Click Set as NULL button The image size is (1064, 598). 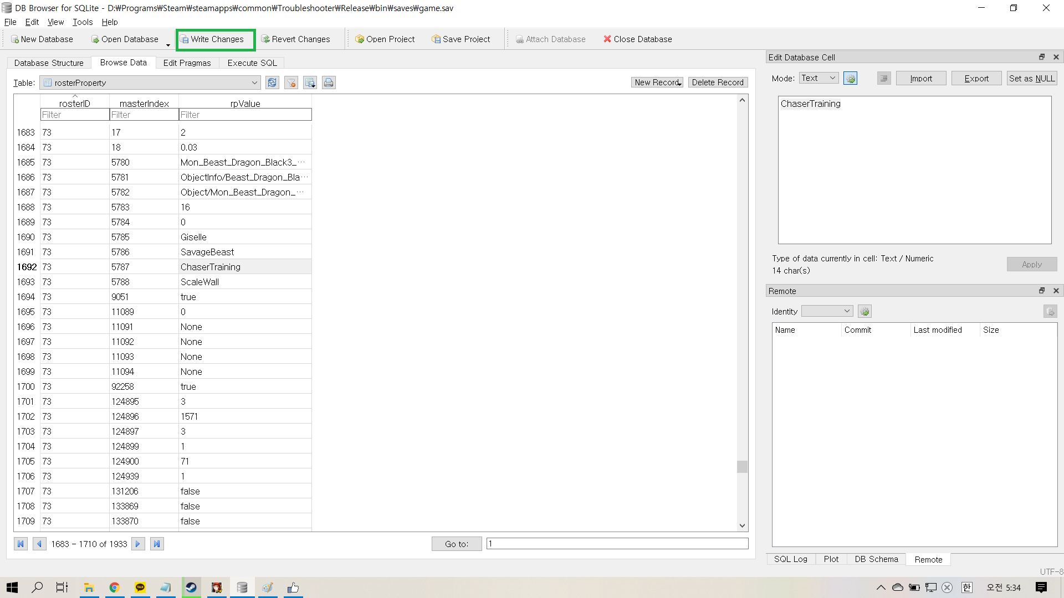point(1031,79)
